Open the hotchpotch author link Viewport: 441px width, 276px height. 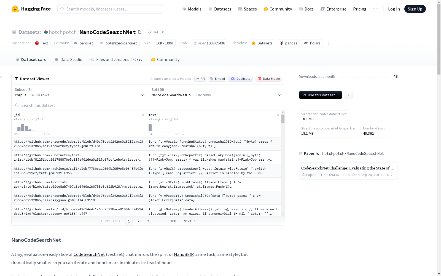63,32
